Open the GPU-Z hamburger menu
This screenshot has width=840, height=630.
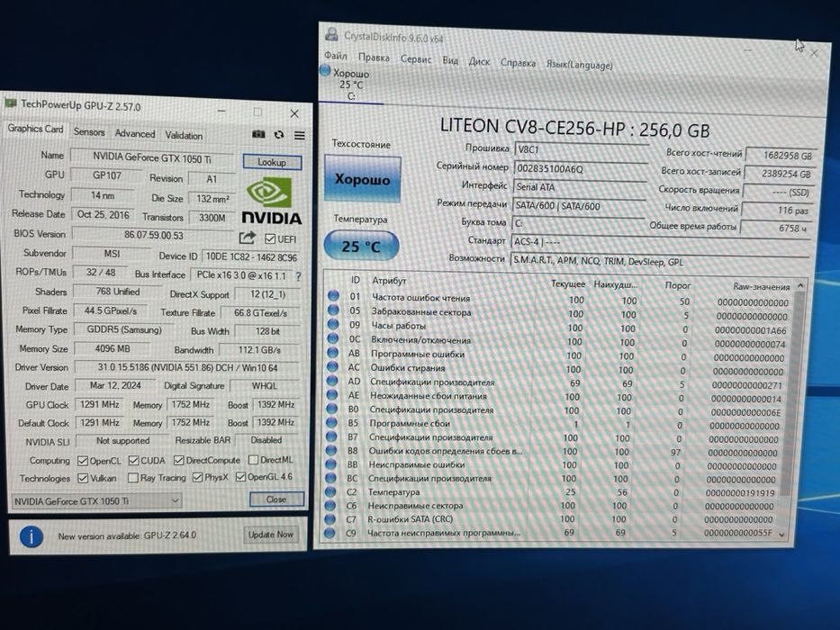pos(300,136)
